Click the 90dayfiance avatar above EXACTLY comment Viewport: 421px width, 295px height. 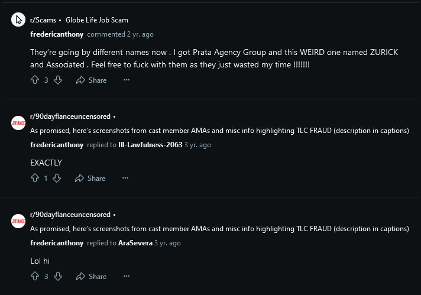[x=18, y=123]
